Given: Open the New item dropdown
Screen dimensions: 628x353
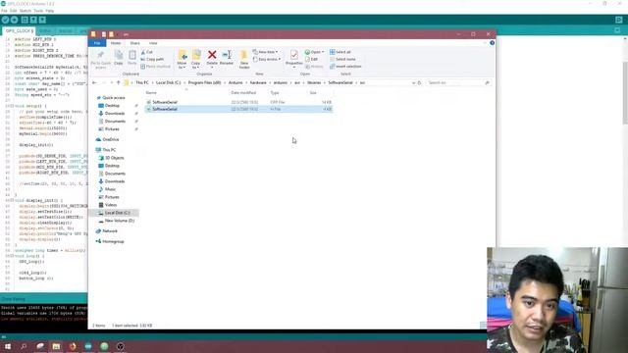Looking at the screenshot, I should tap(266, 52).
